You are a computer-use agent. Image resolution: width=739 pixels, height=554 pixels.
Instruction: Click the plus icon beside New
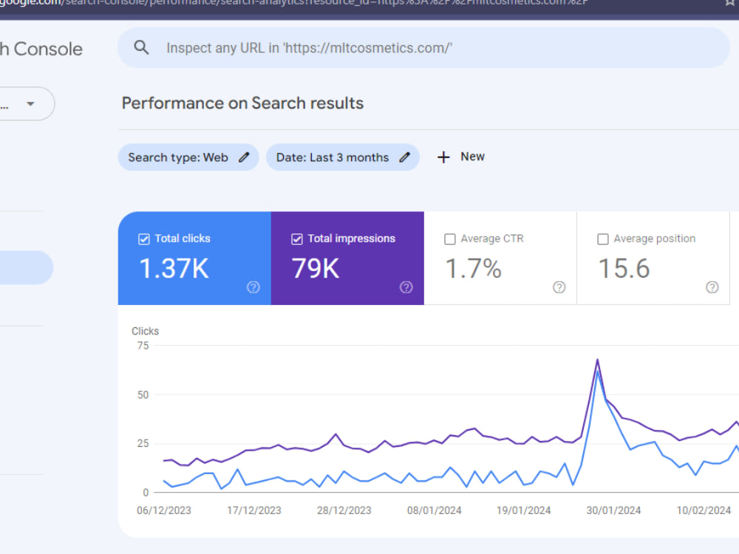click(x=443, y=157)
